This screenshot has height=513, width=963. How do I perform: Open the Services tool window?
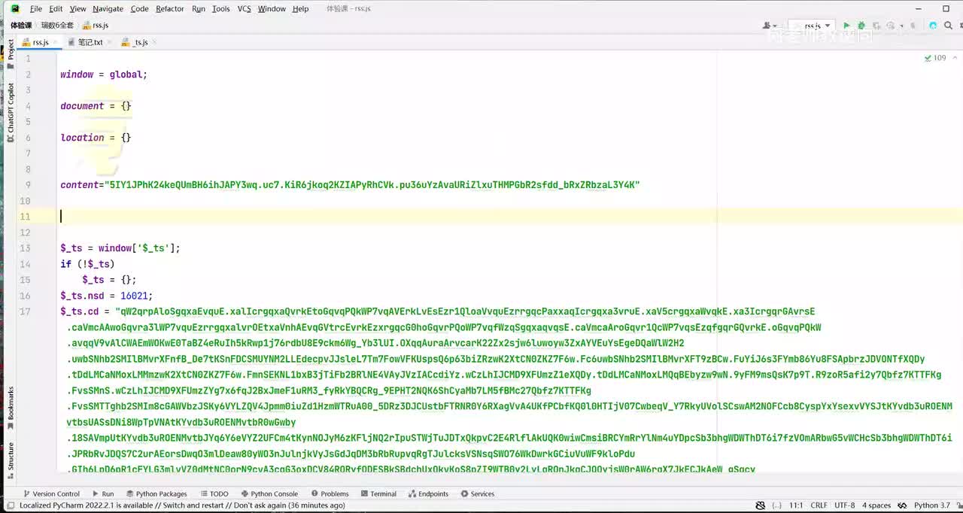477,494
